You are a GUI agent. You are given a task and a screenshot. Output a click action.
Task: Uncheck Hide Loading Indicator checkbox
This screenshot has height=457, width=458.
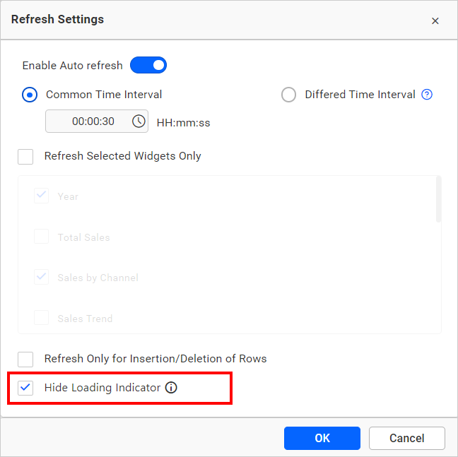[x=25, y=388]
